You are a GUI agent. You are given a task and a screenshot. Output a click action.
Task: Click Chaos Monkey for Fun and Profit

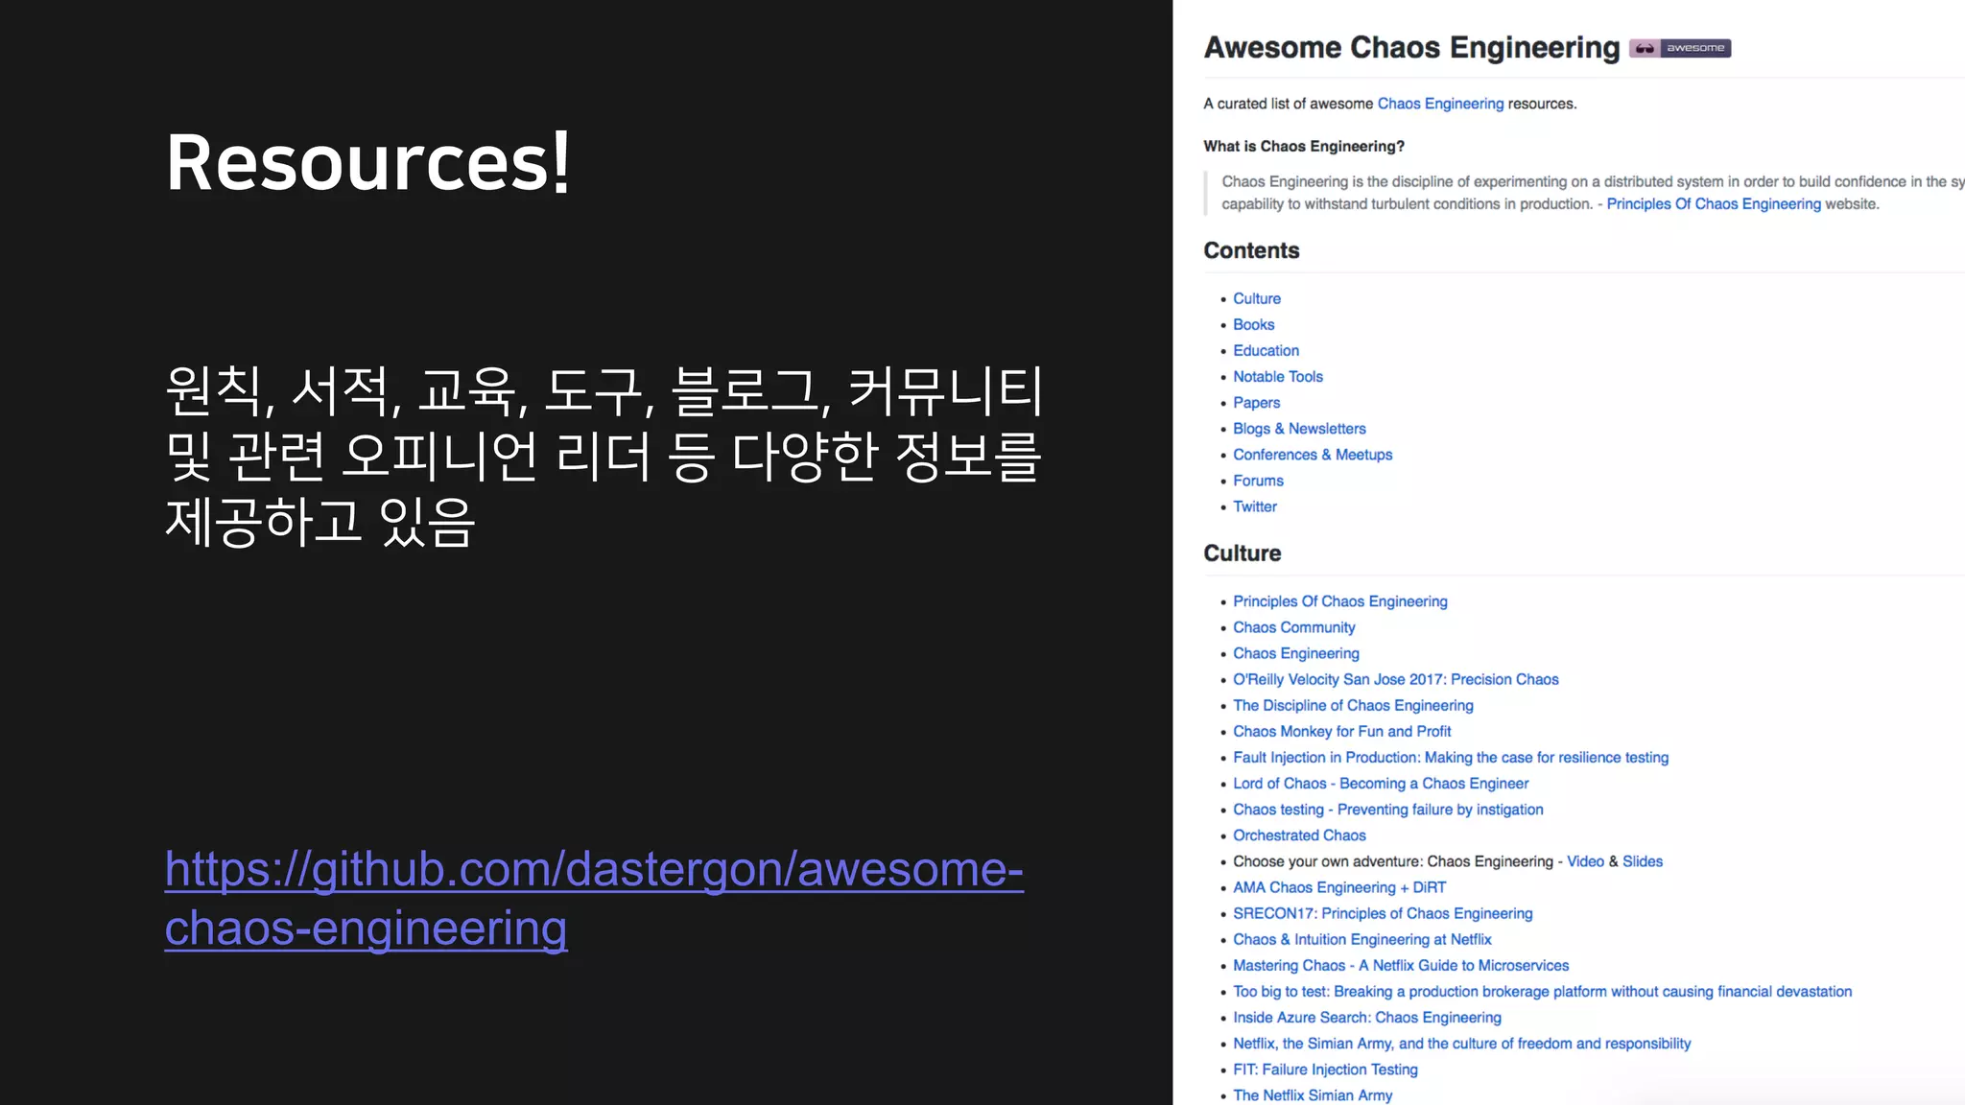1341,732
